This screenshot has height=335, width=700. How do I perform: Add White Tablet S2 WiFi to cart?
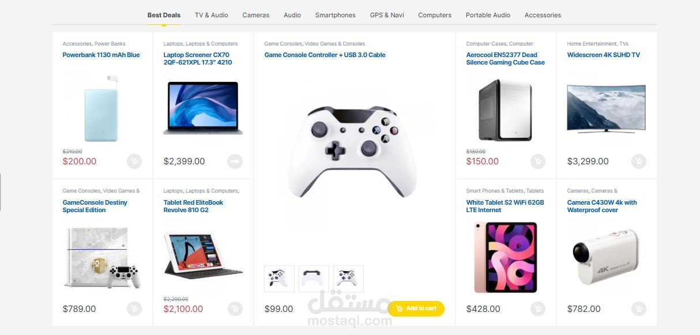(x=537, y=309)
